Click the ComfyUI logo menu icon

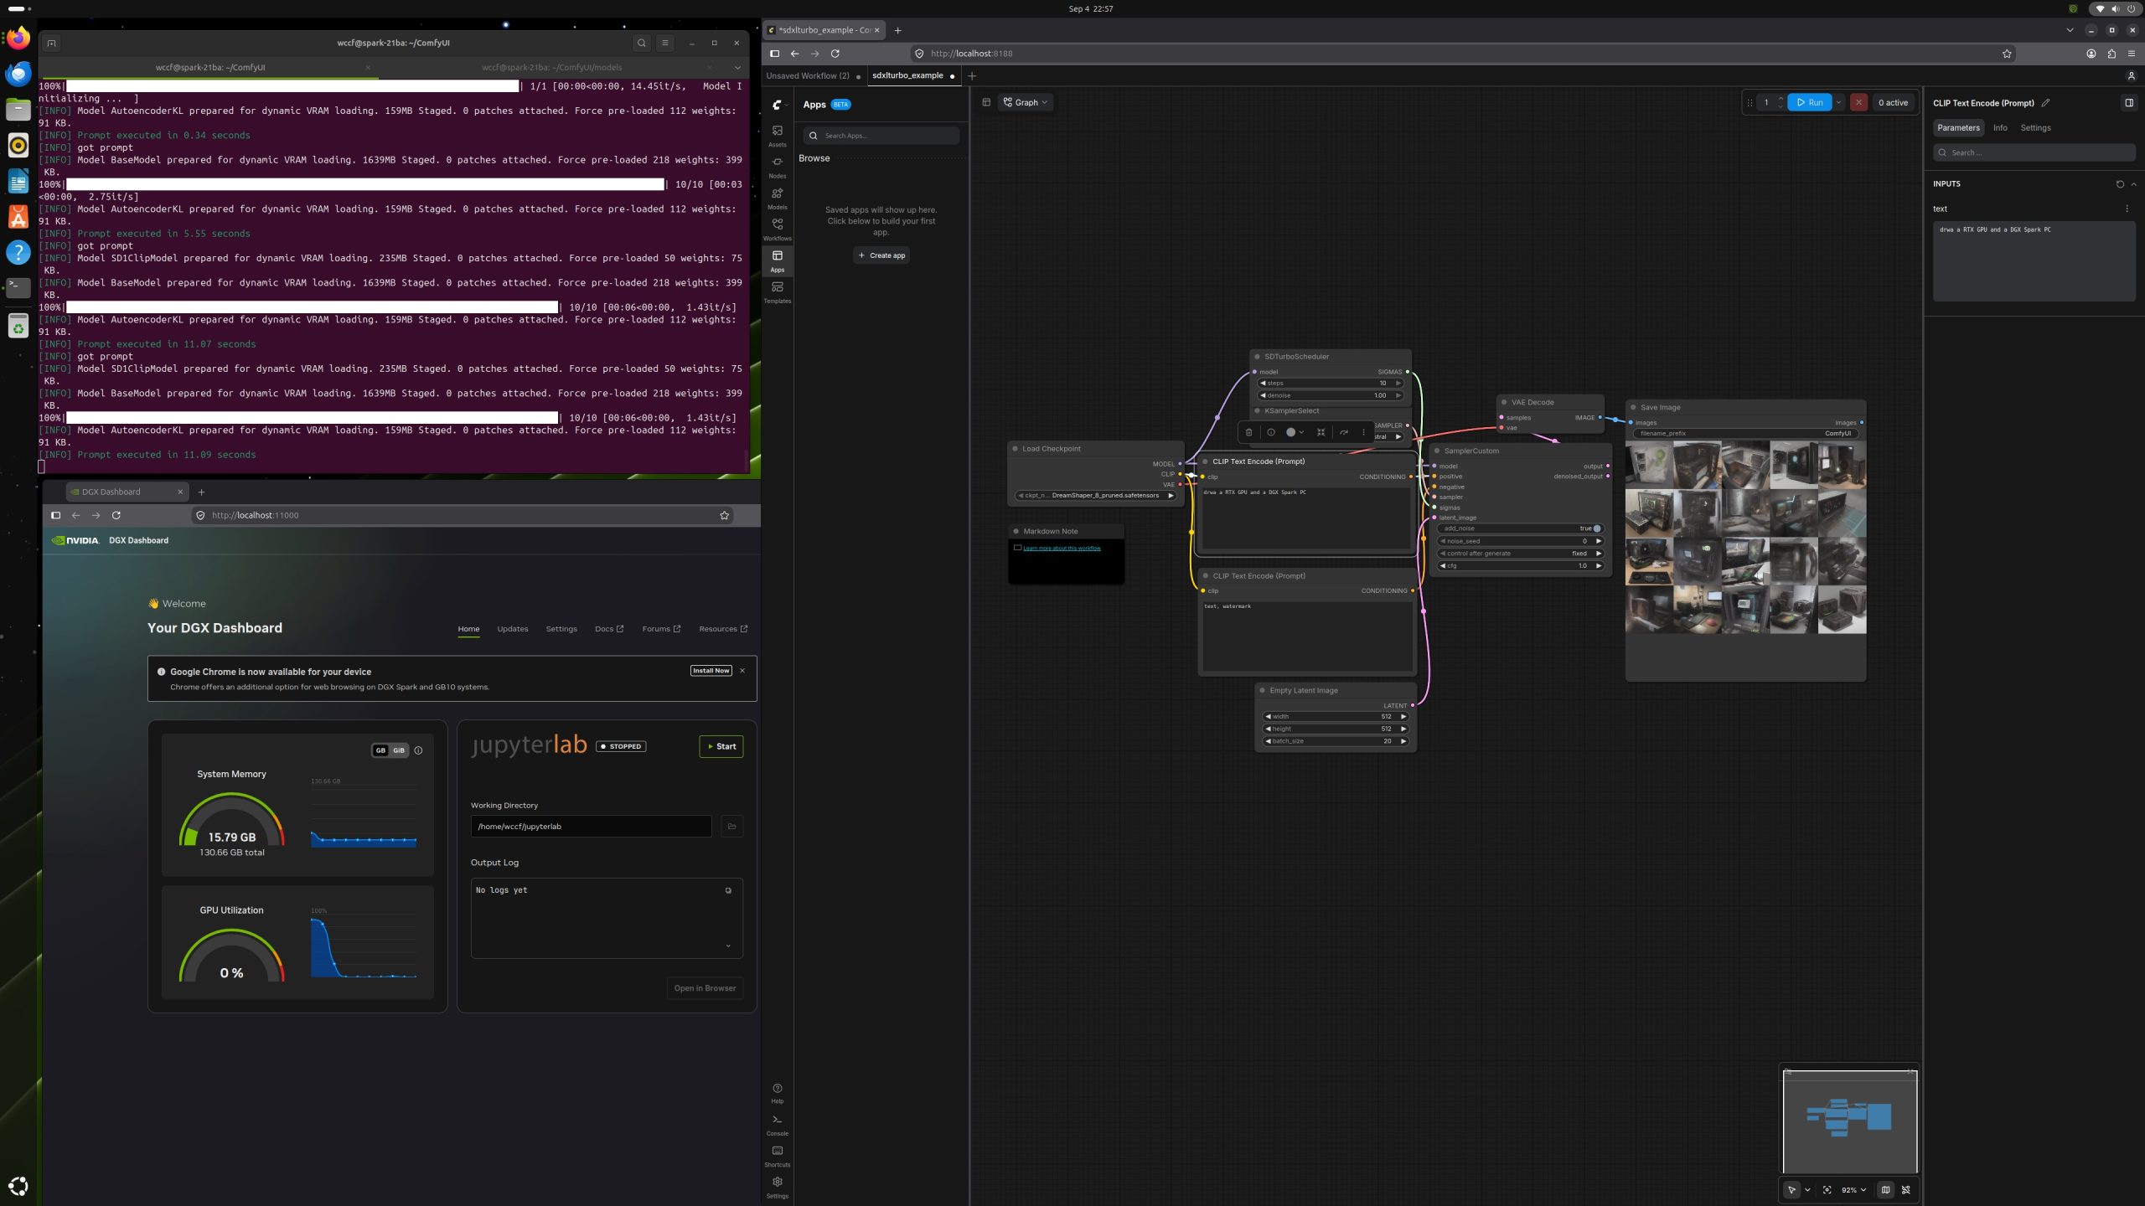pos(778,105)
